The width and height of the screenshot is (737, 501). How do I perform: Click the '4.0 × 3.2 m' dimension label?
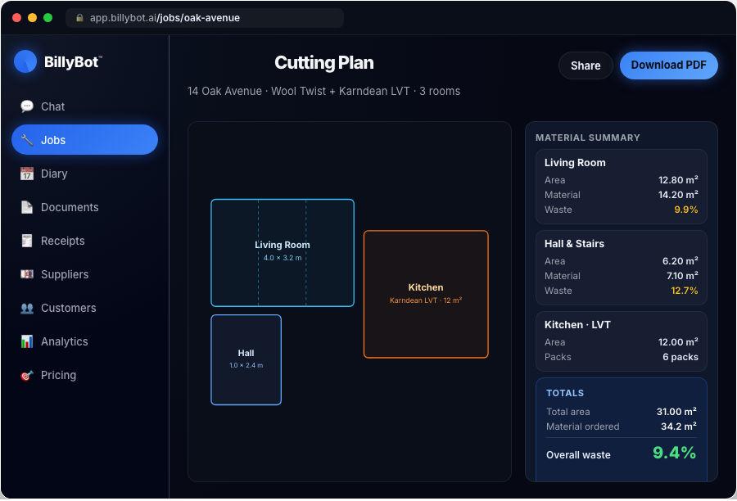click(x=283, y=258)
